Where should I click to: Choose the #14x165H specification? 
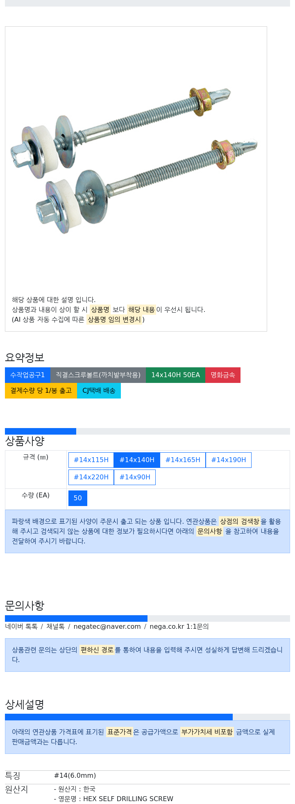coord(183,460)
